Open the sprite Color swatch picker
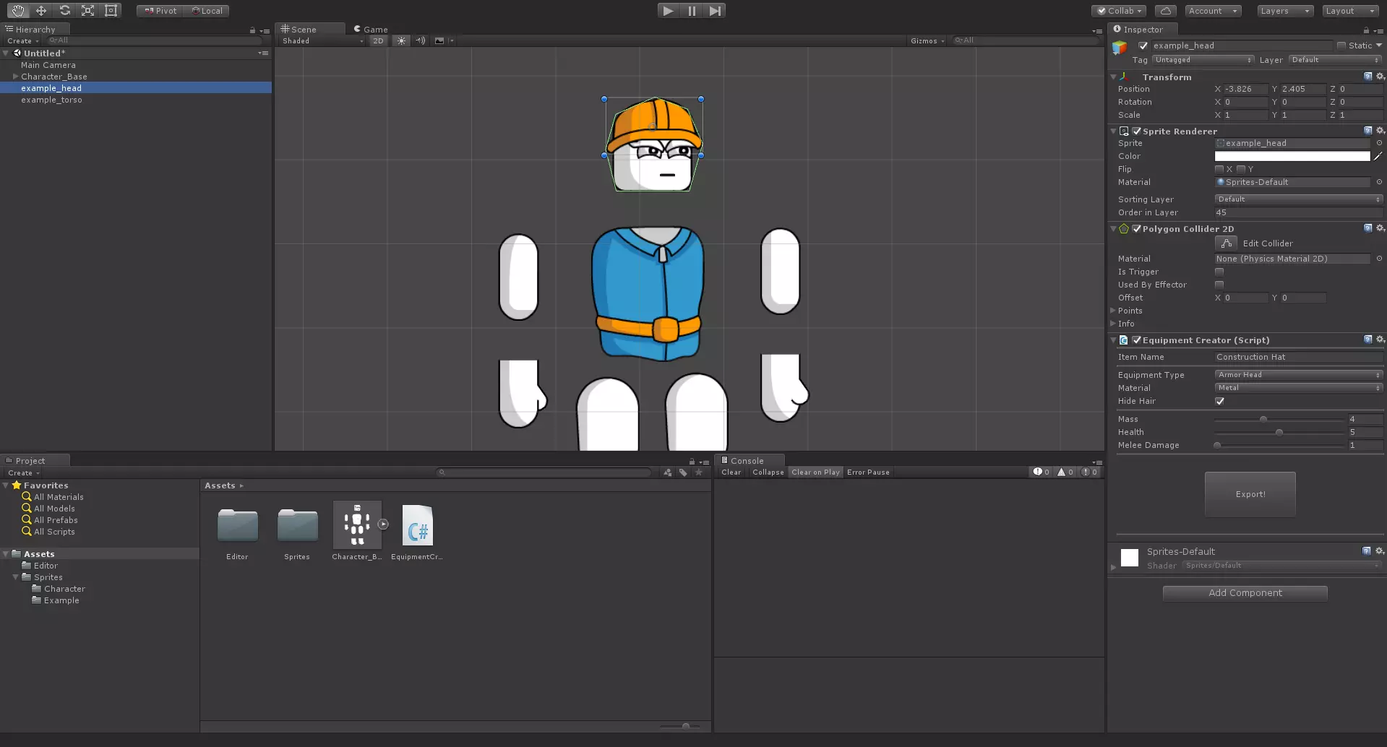 pos(1292,156)
